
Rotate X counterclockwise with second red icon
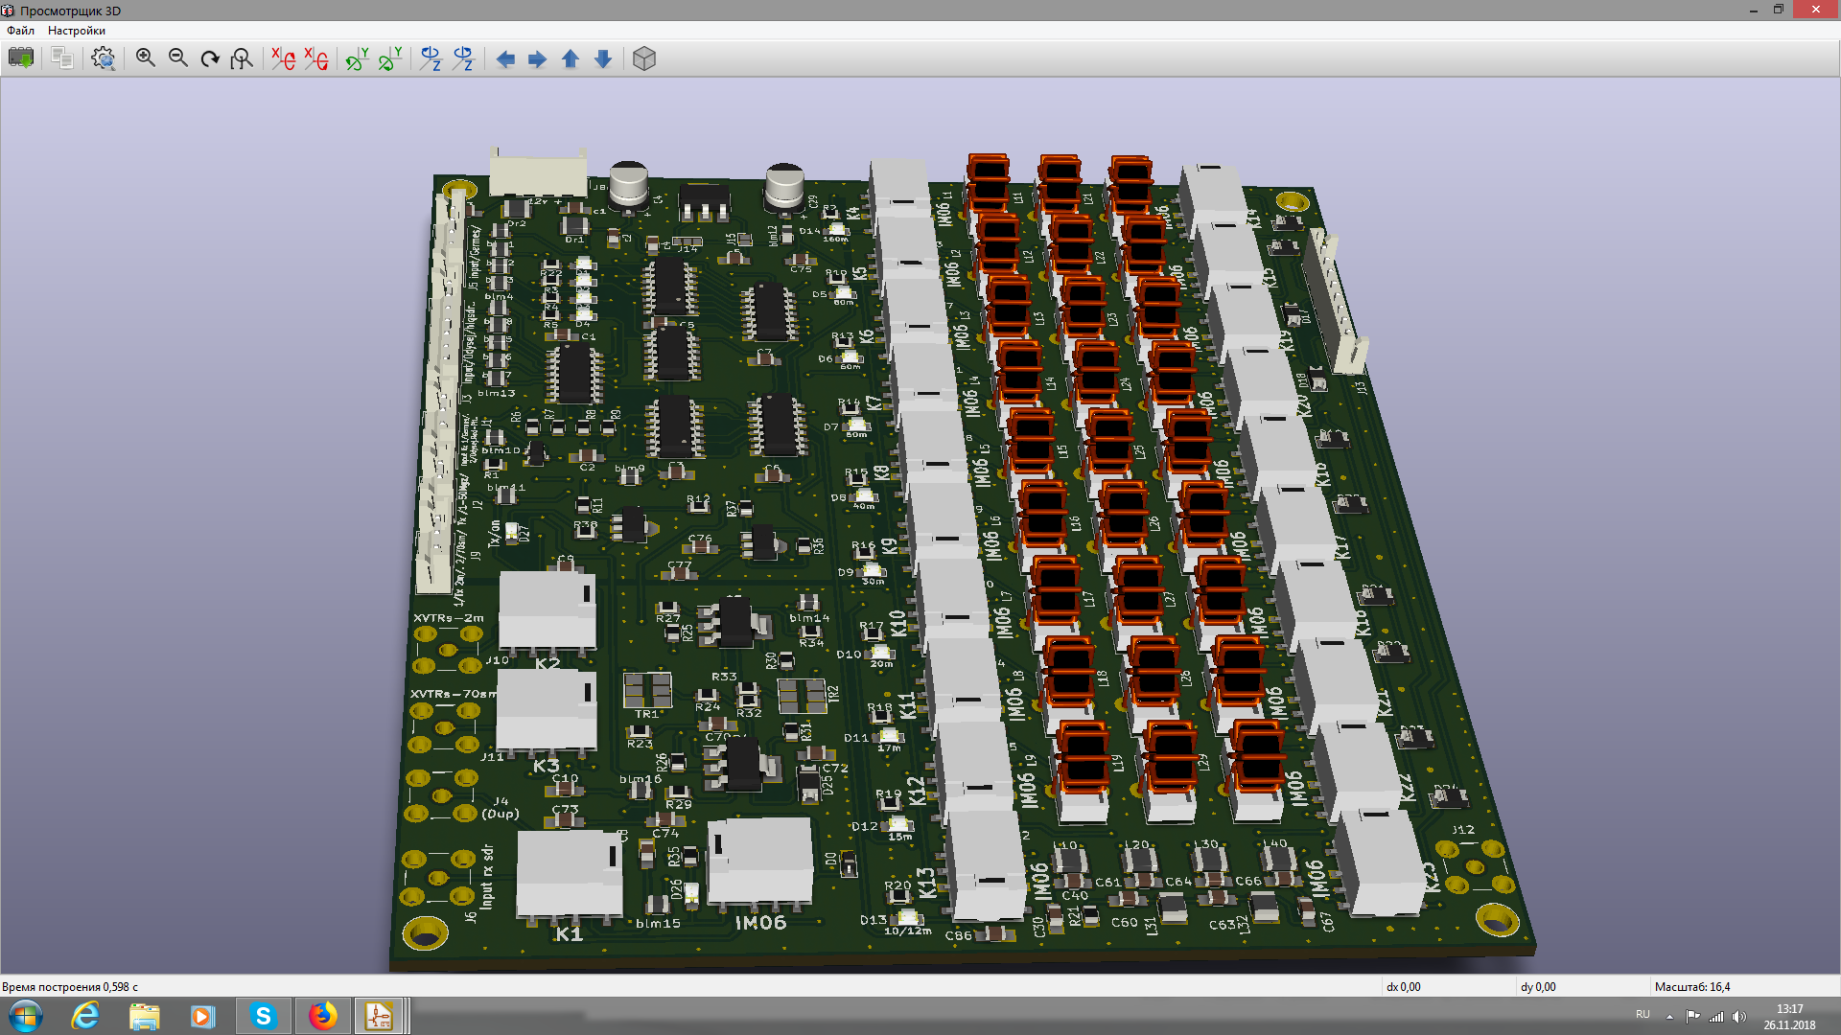click(x=315, y=58)
